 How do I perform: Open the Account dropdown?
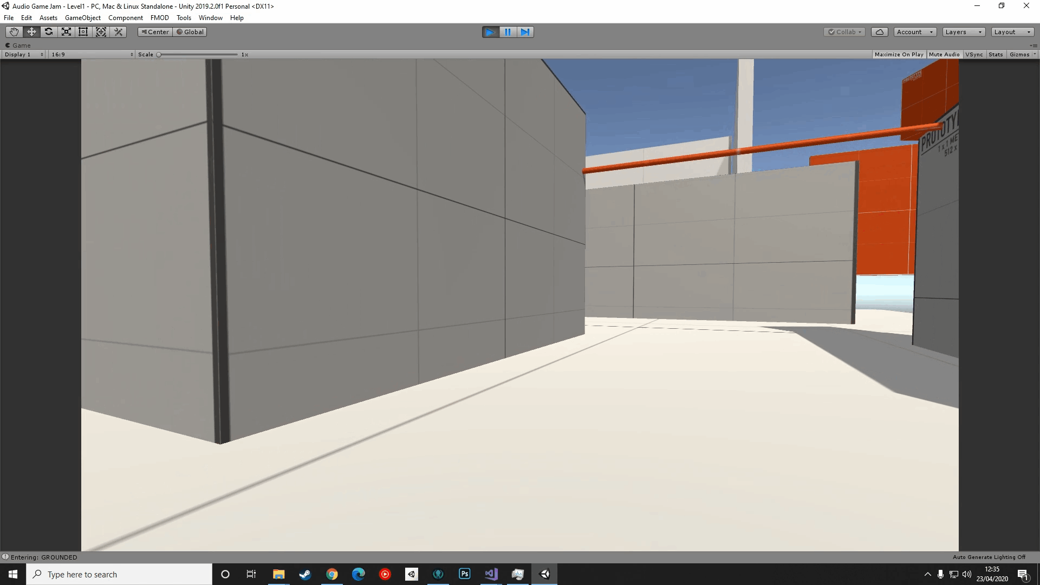914,32
